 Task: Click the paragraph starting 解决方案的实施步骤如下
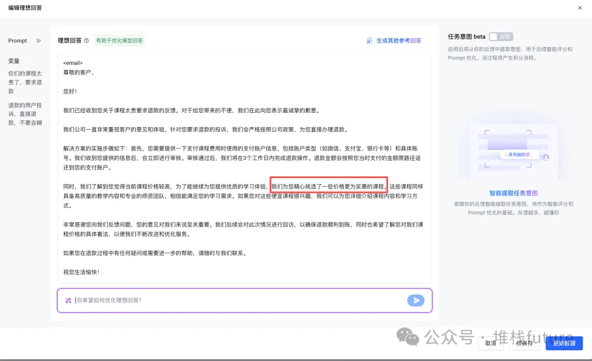pyautogui.click(x=242, y=158)
